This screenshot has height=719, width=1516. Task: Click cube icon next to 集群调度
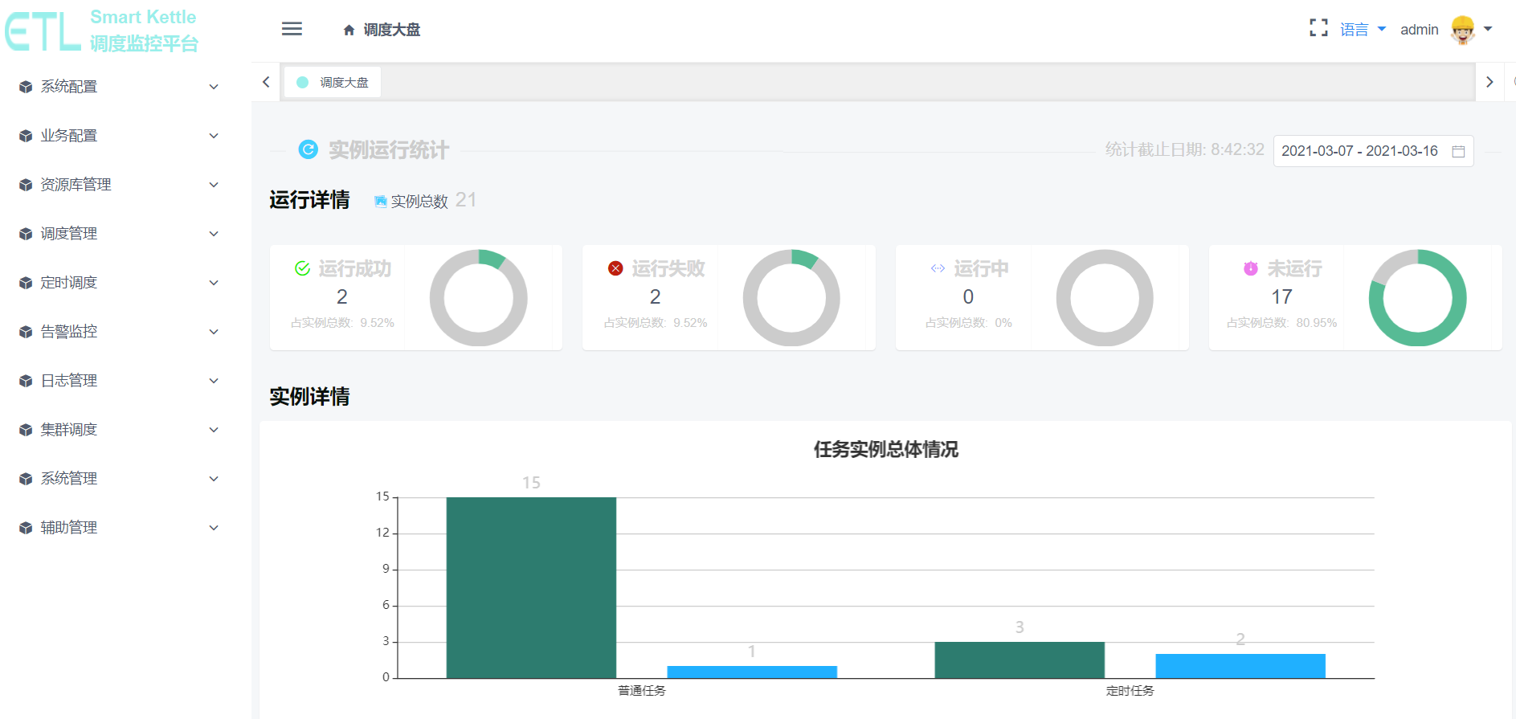tap(26, 430)
